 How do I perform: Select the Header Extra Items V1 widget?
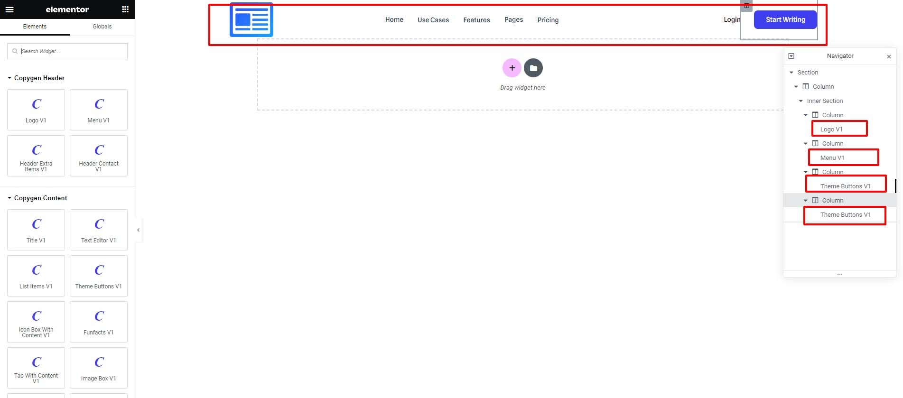pyautogui.click(x=36, y=156)
